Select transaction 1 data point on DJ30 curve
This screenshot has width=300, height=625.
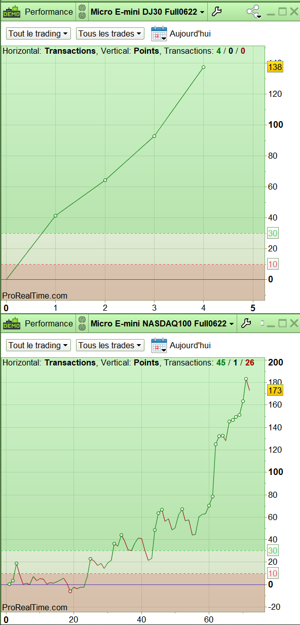point(55,215)
